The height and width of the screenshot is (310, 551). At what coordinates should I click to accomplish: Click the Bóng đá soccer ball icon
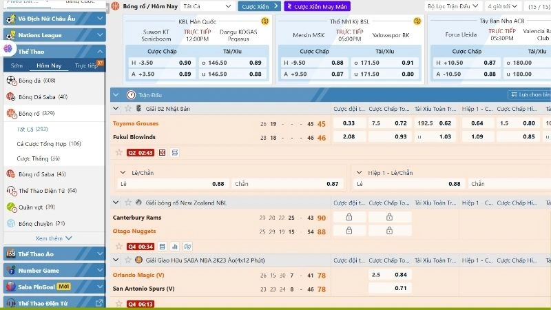click(11, 81)
